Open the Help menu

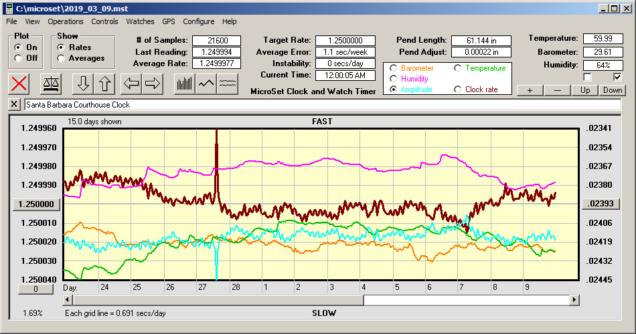[229, 21]
